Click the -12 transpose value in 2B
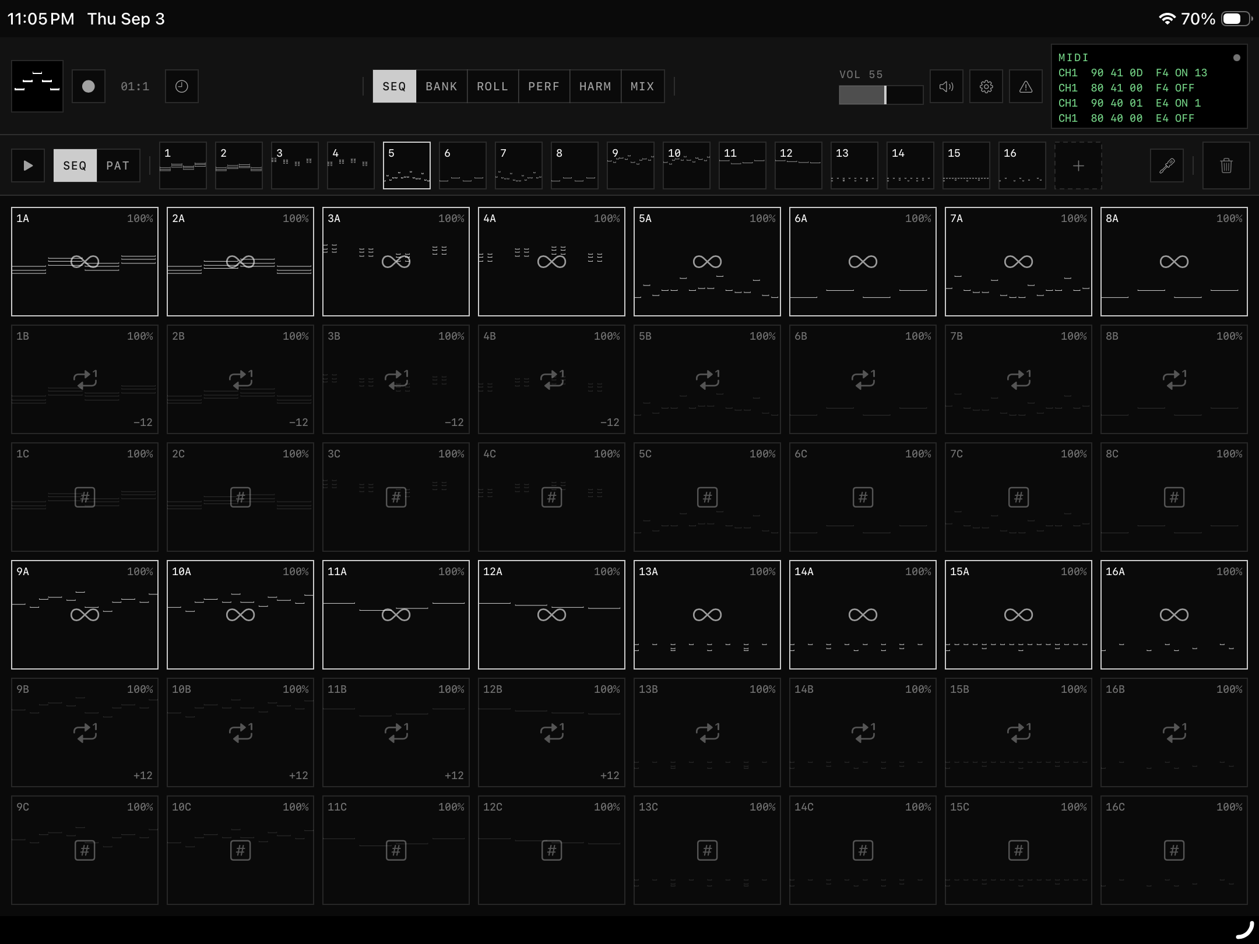 [x=298, y=422]
